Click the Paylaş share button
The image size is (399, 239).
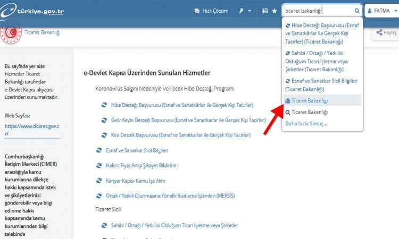pyautogui.click(x=387, y=32)
